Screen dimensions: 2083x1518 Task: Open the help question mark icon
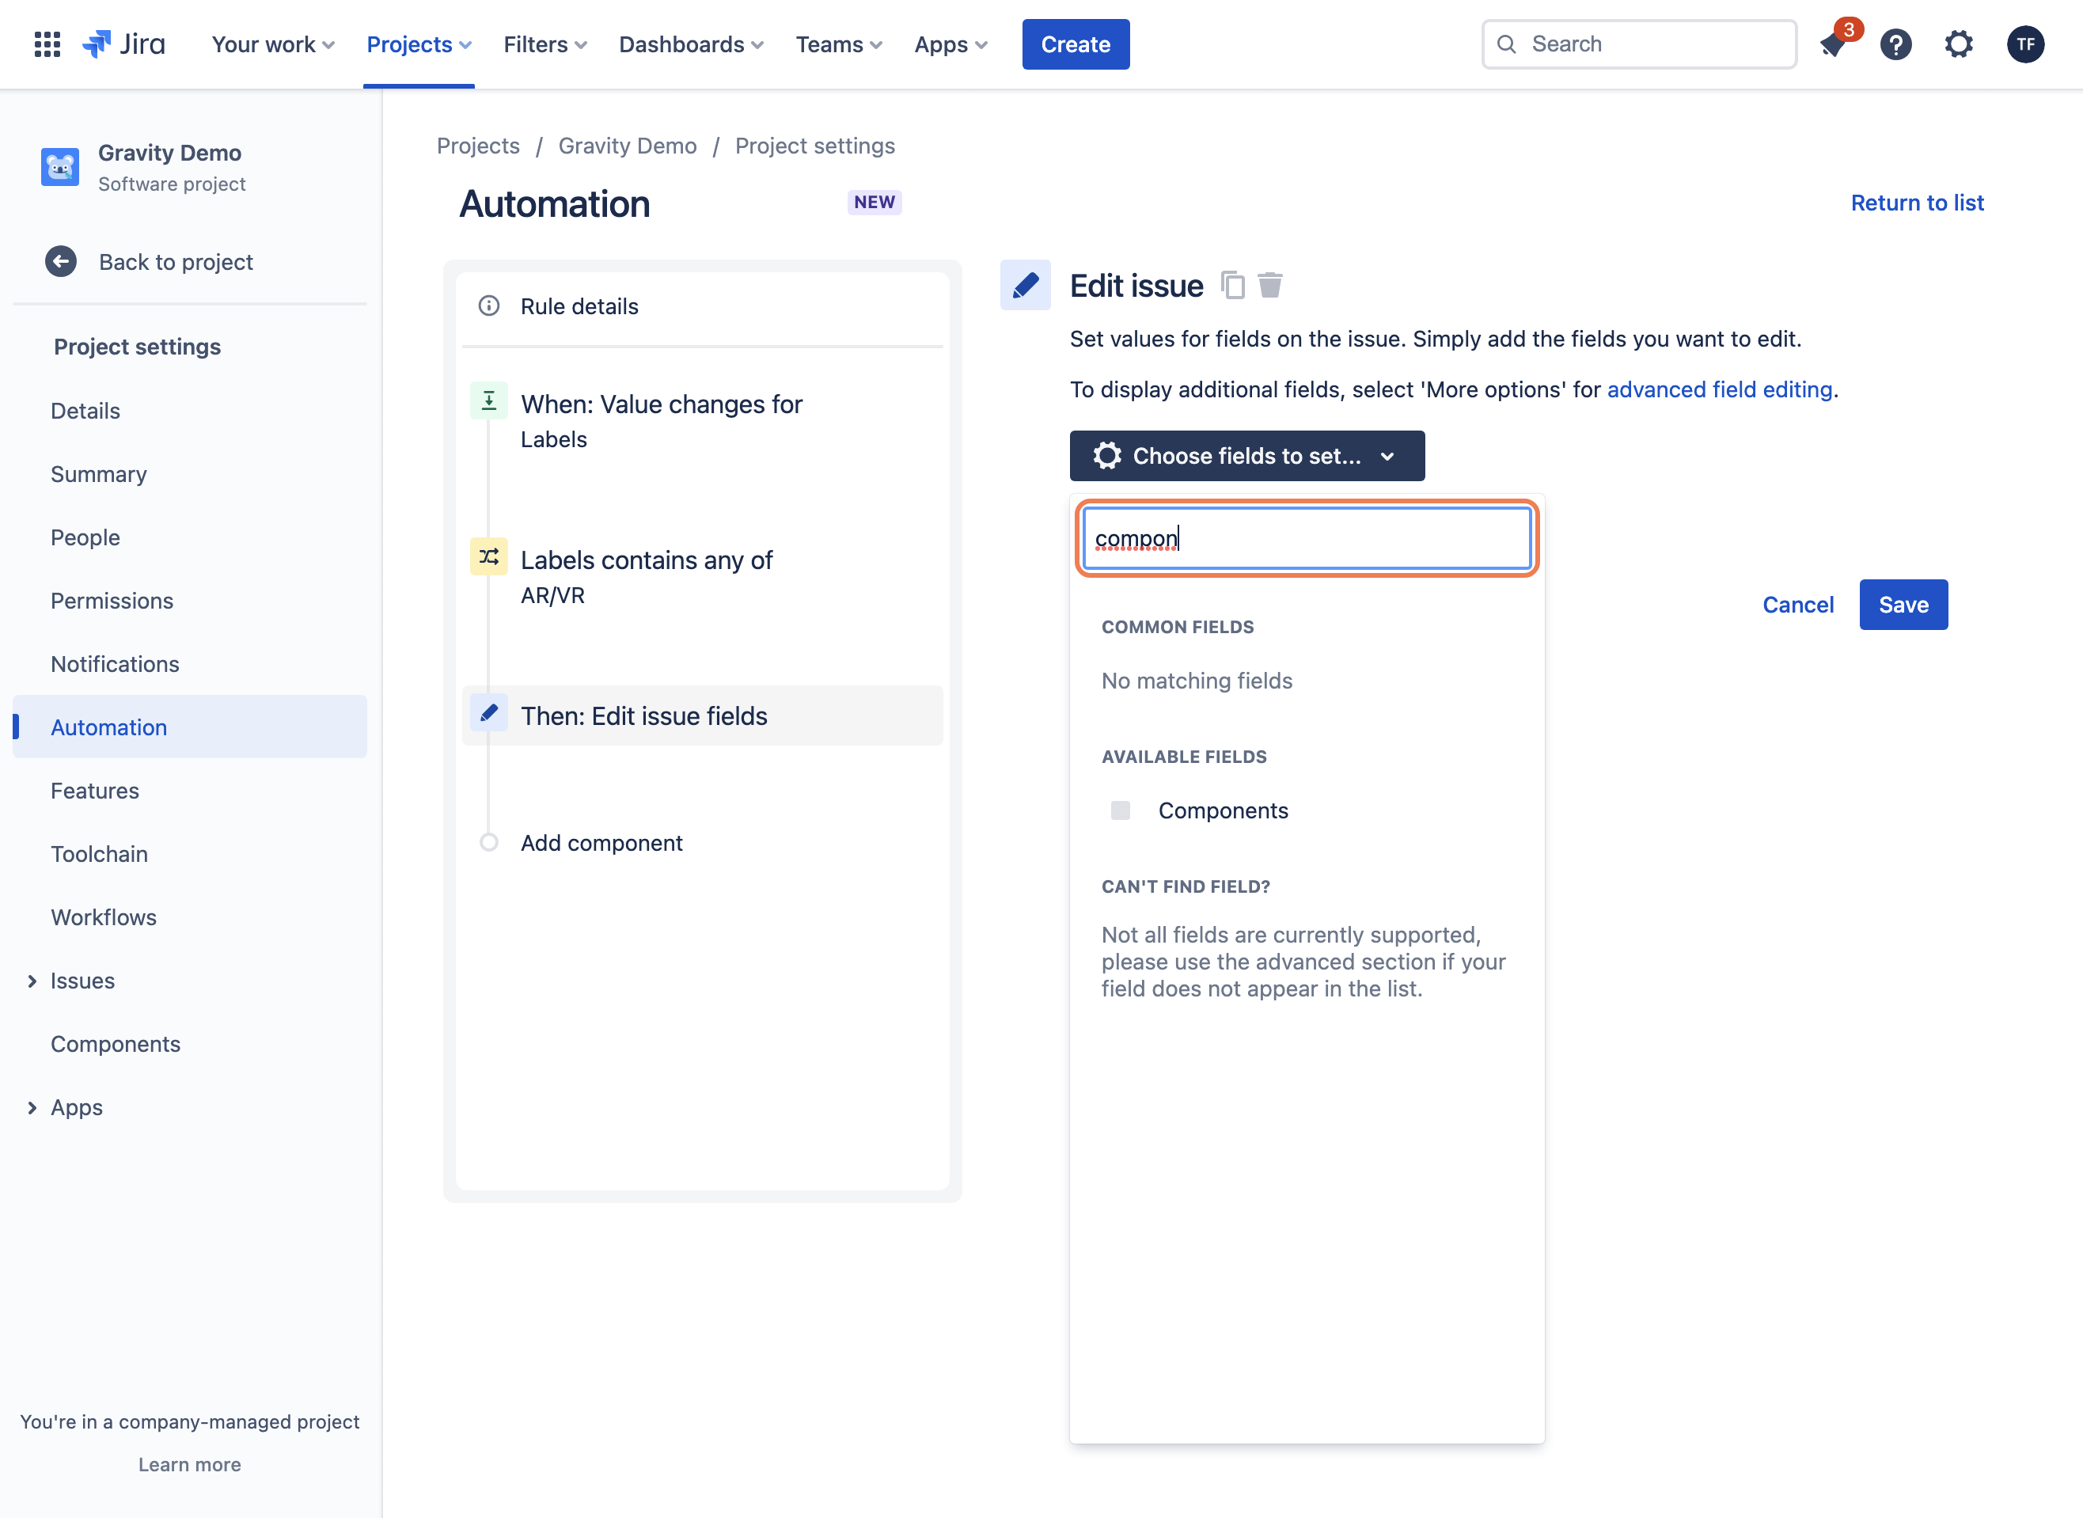(1895, 44)
